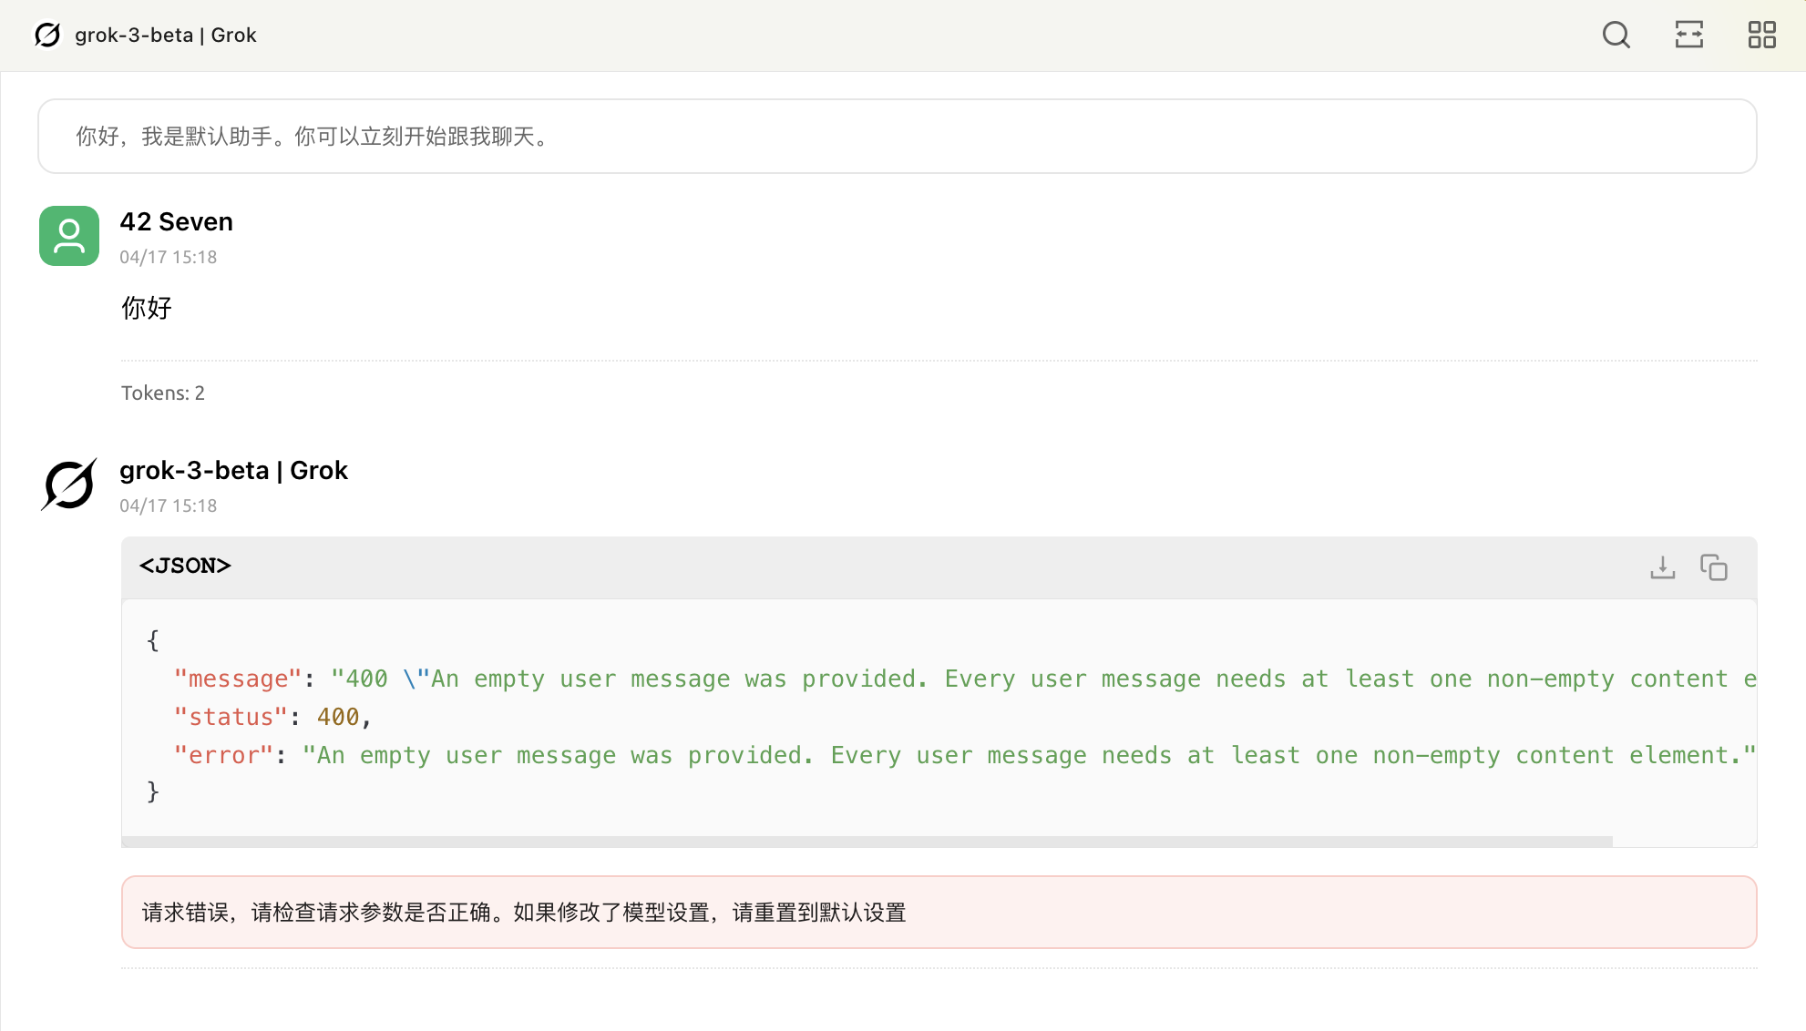Screen dimensions: 1806x1031
Task: Click the 42 Seven username
Action: pos(176,221)
